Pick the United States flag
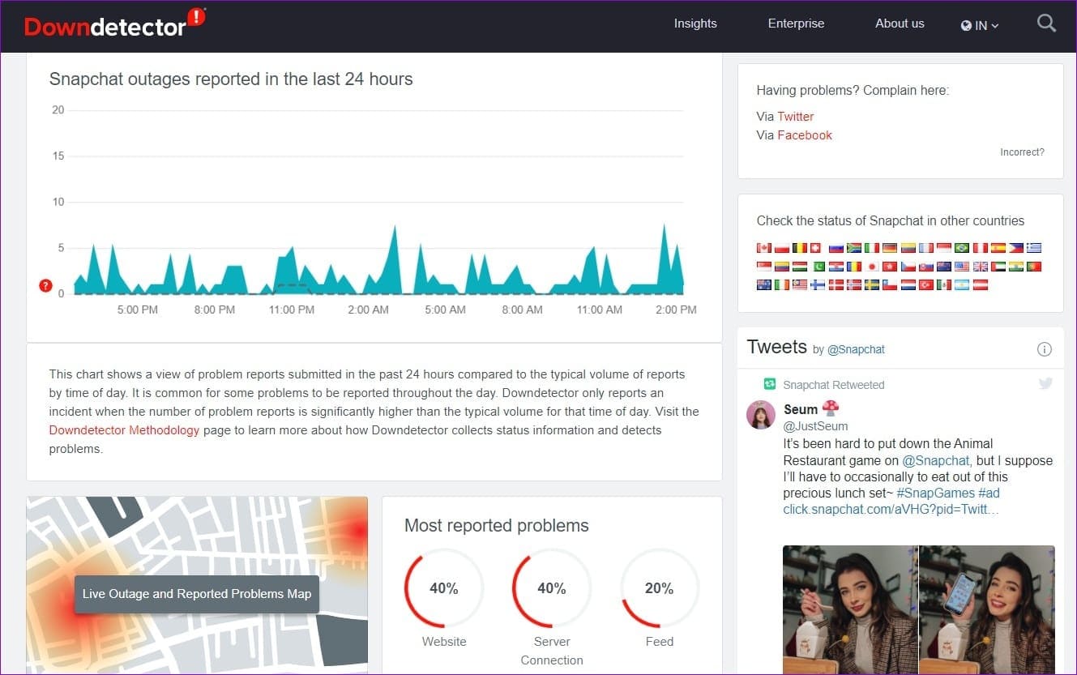This screenshot has width=1077, height=675. [962, 267]
